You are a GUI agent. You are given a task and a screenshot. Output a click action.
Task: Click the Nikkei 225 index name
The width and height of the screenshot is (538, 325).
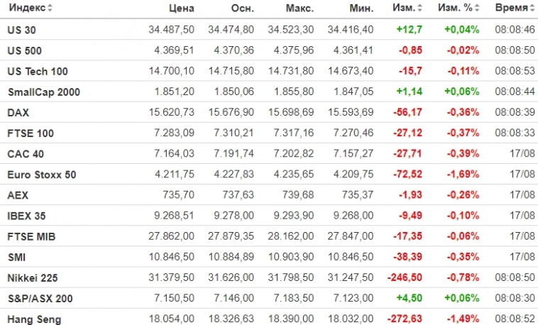pos(32,278)
